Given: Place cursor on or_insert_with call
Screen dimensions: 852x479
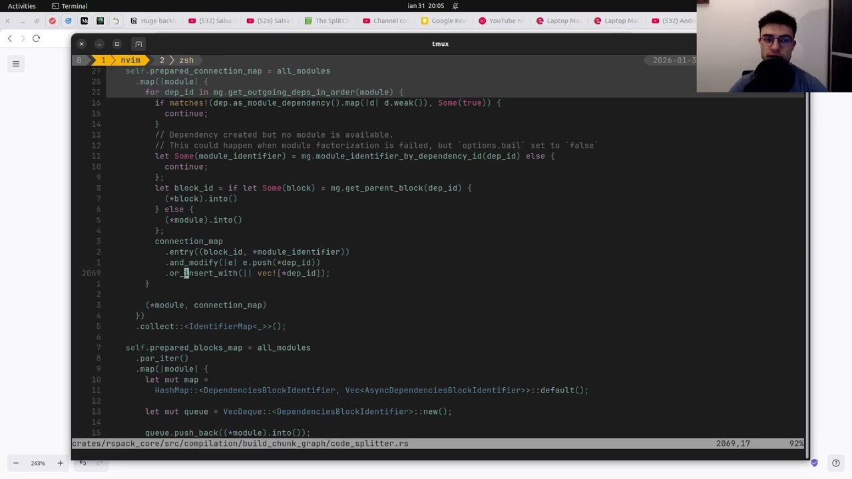Looking at the screenshot, I should tap(248, 273).
